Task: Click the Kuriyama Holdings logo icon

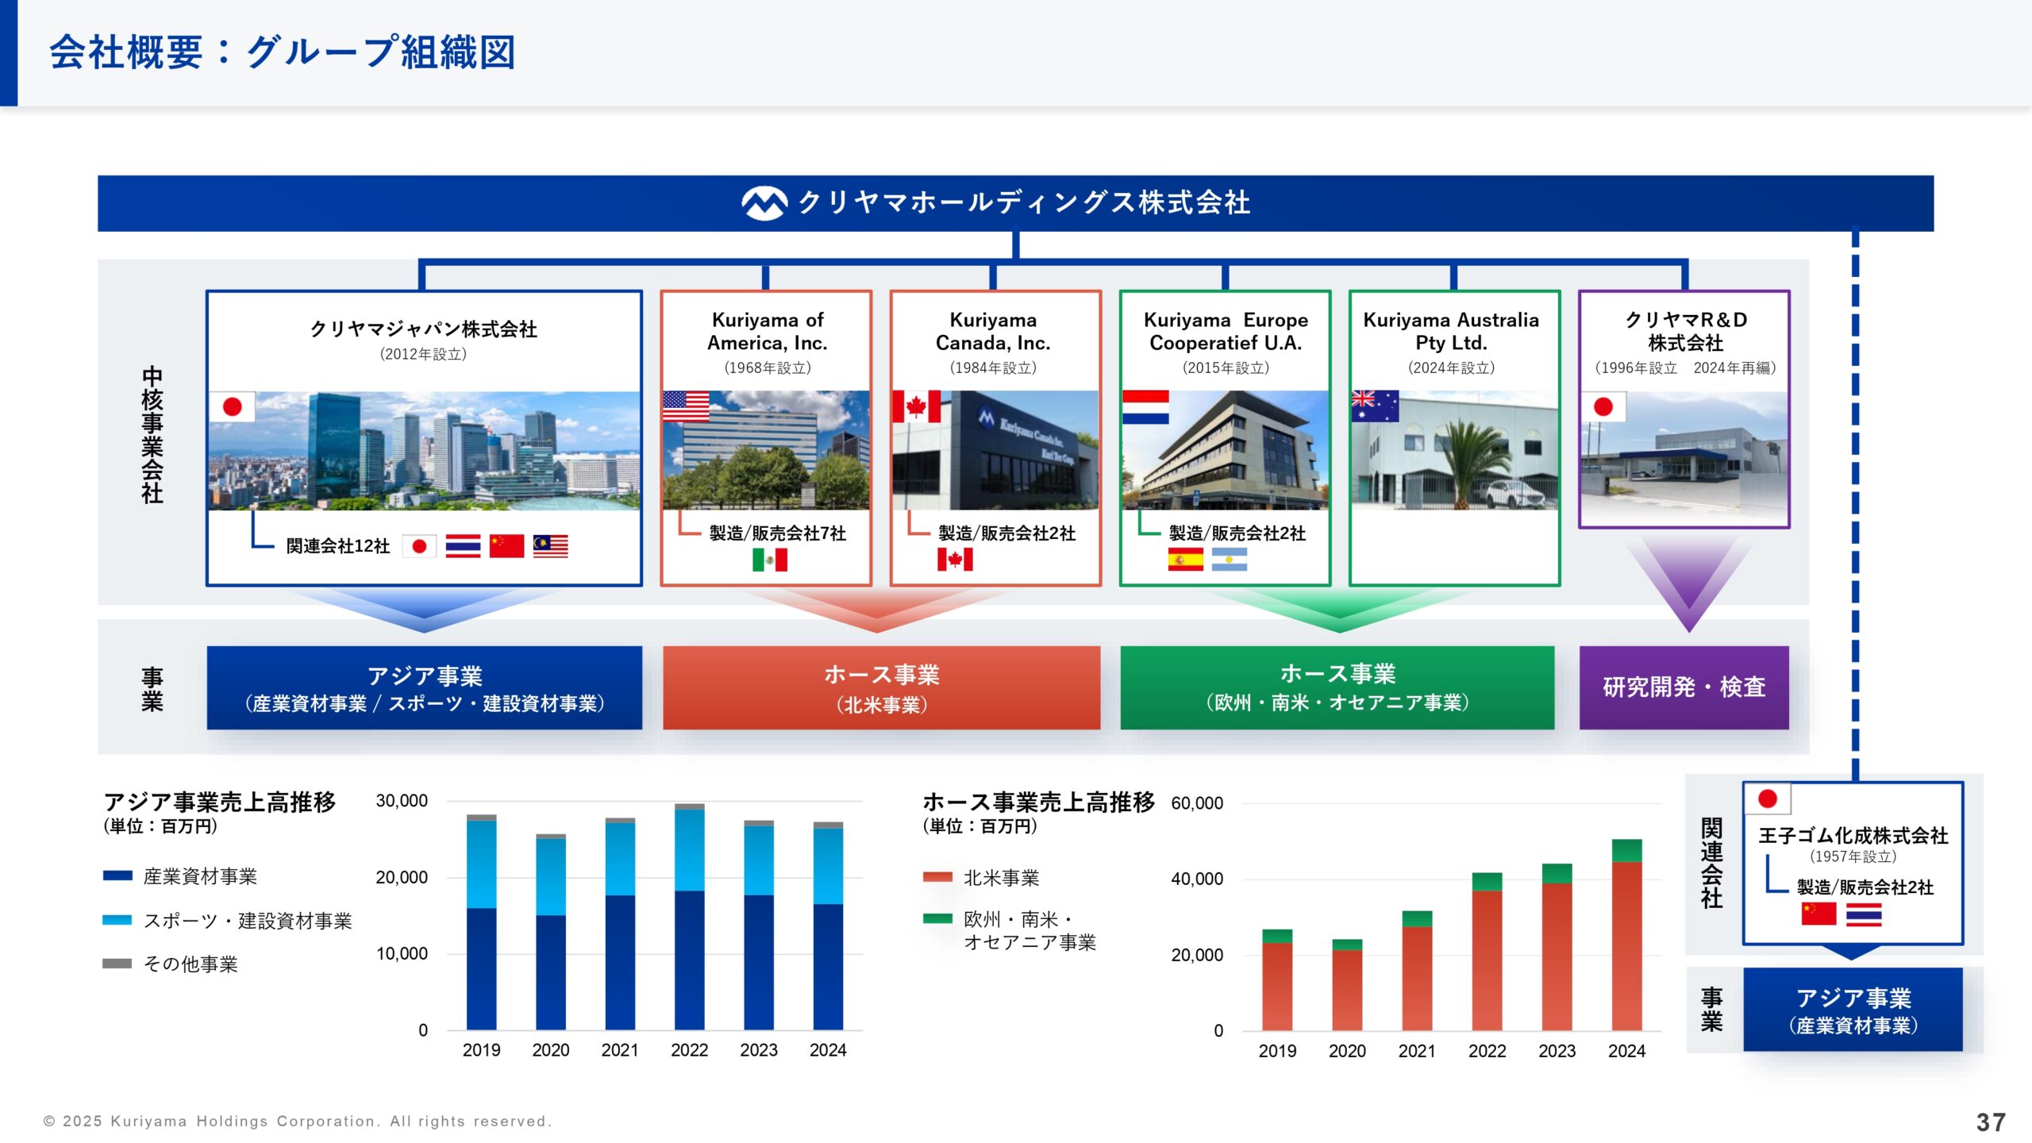Action: click(764, 203)
